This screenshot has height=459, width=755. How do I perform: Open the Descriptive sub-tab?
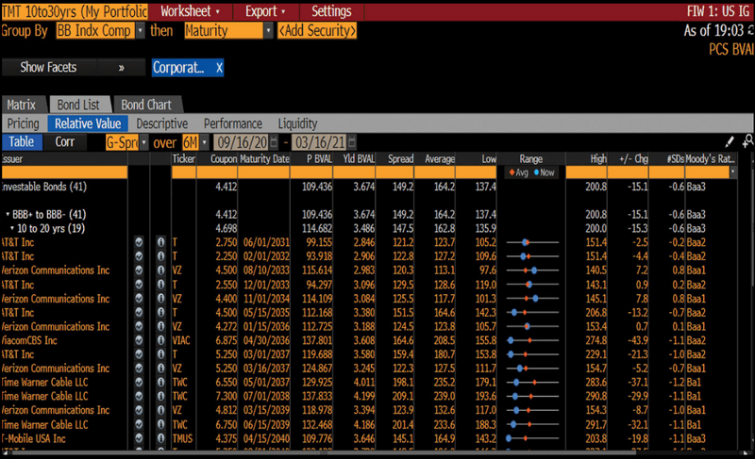tap(162, 123)
